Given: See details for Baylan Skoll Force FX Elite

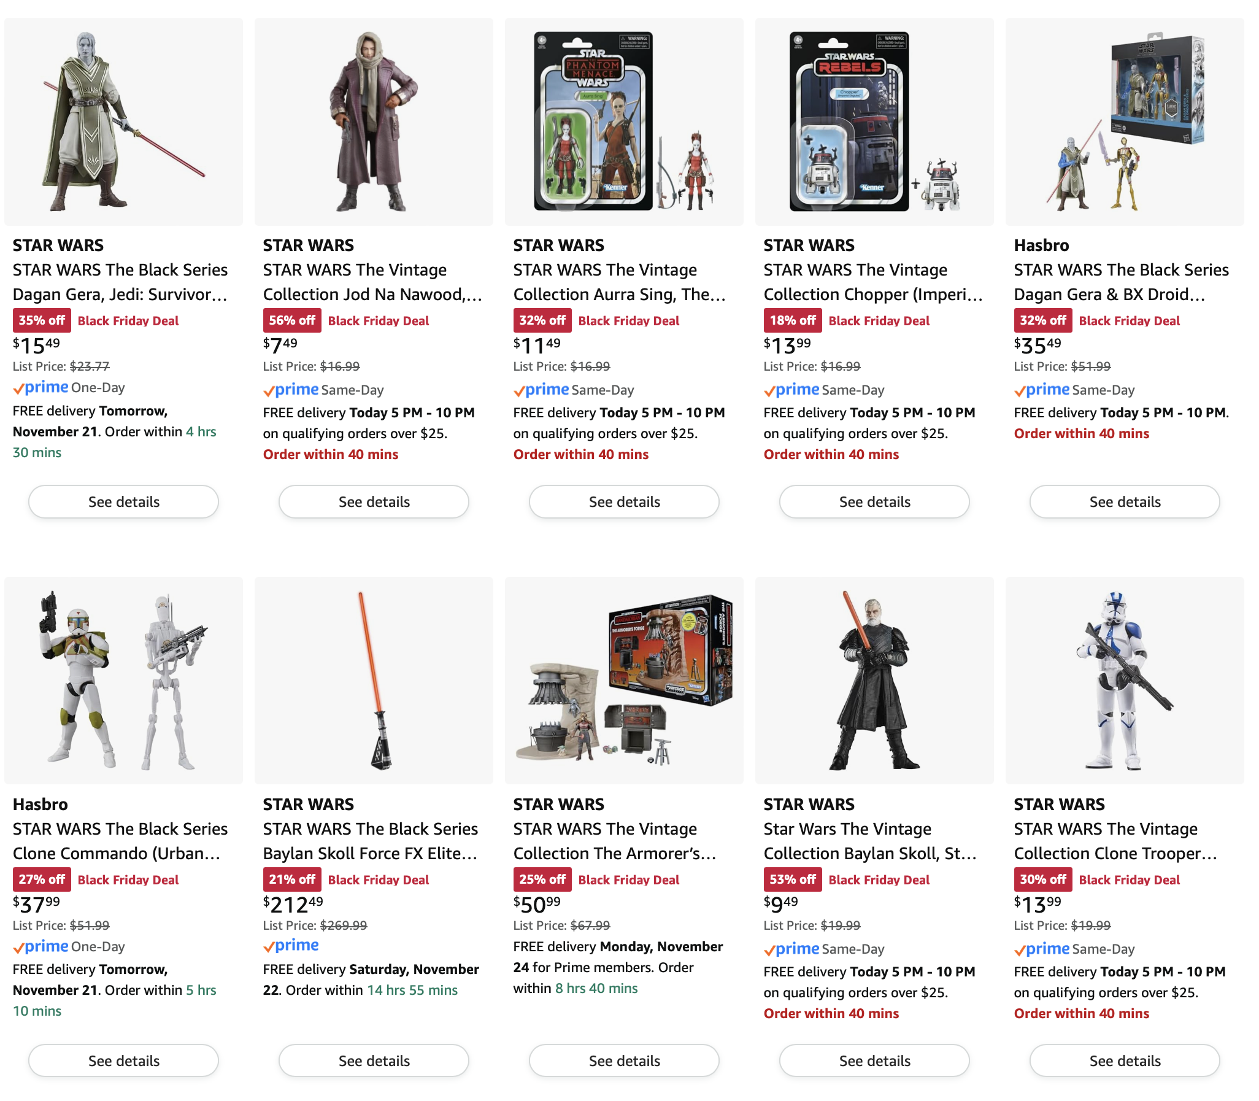Looking at the screenshot, I should [374, 1060].
